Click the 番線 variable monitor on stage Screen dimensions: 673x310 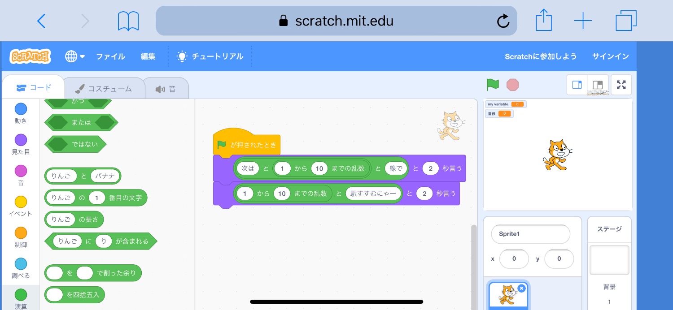coord(499,113)
